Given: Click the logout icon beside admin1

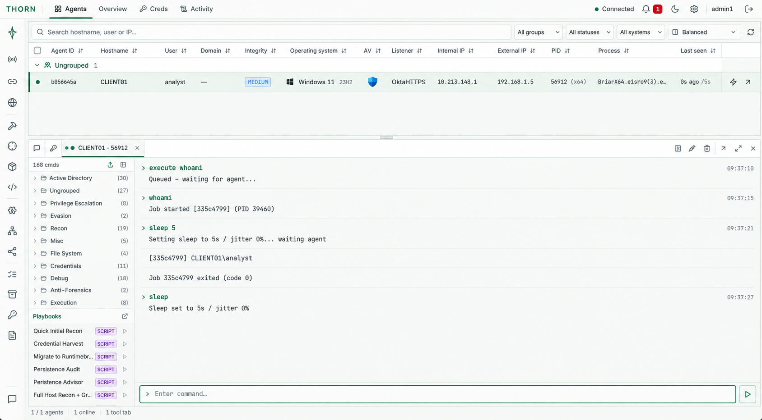Looking at the screenshot, I should point(749,9).
